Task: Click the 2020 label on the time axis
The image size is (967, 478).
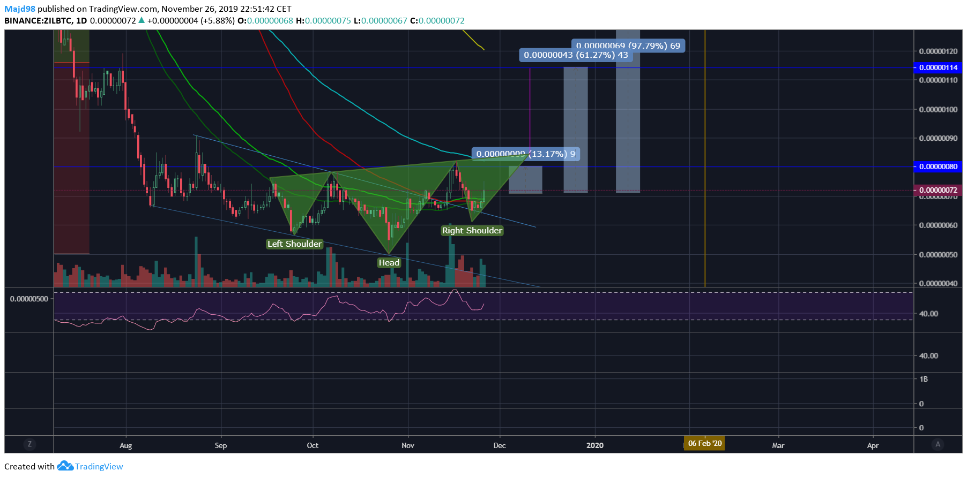Action: tap(595, 445)
